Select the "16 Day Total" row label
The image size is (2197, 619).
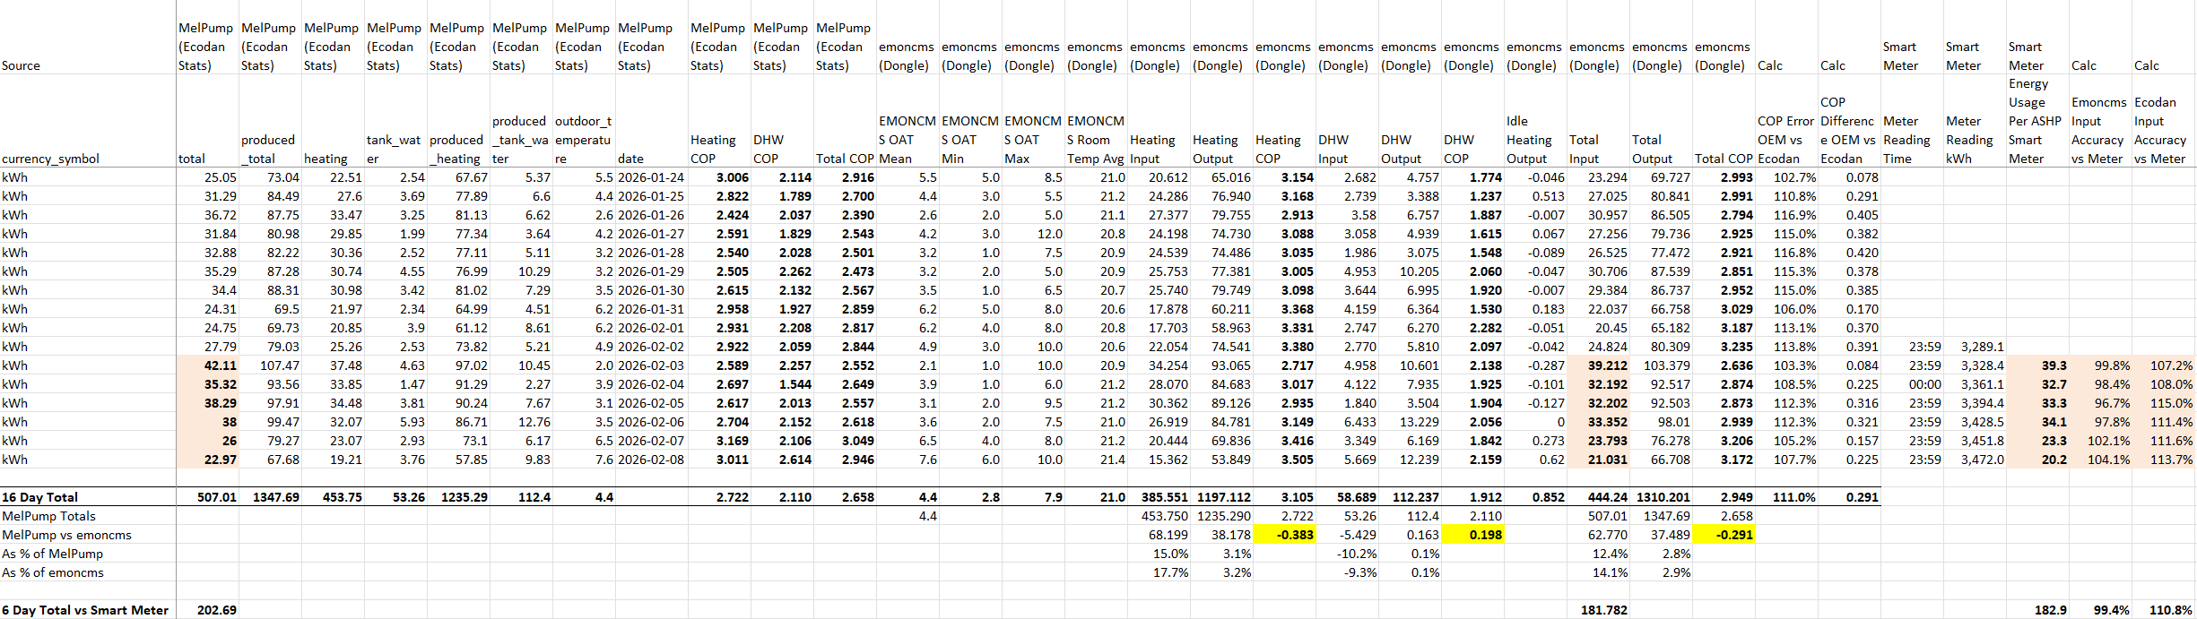40,497
